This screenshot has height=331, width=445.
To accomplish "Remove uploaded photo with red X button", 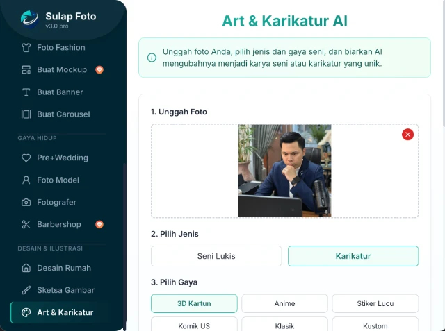I will point(407,135).
